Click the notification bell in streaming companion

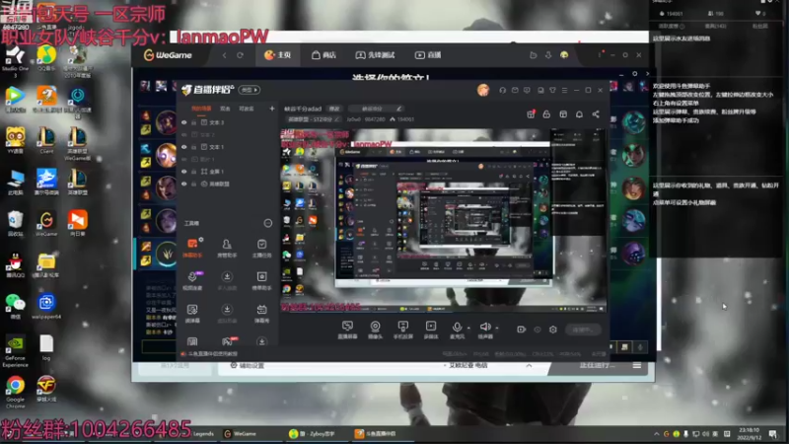coord(579,114)
